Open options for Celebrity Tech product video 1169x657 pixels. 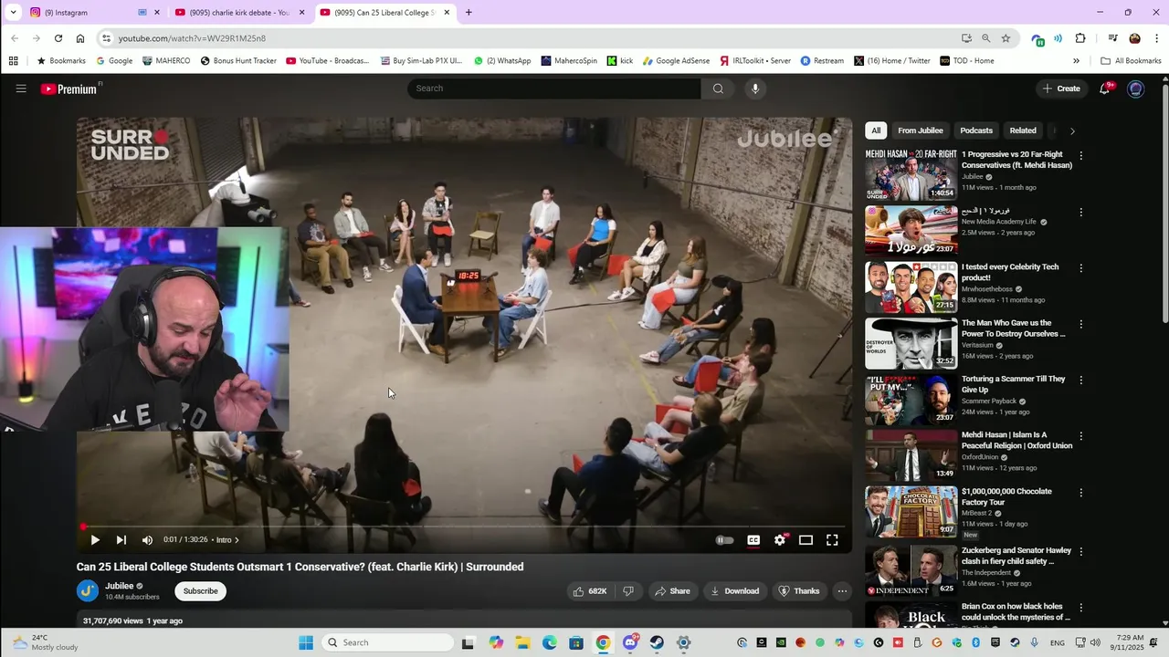1081,268
